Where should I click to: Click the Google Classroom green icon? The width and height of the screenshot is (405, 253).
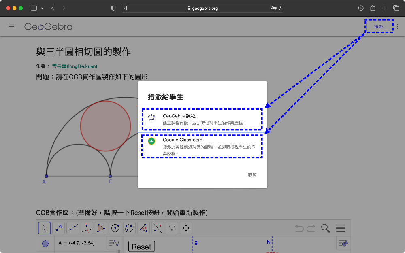151,141
